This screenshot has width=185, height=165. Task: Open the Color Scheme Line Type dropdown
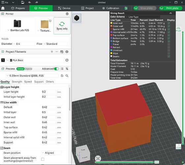[143, 17]
